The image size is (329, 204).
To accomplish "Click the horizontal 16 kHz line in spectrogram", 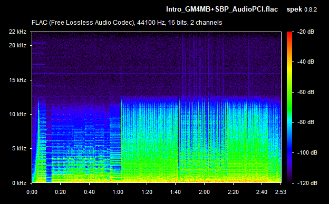I will coord(157,74).
